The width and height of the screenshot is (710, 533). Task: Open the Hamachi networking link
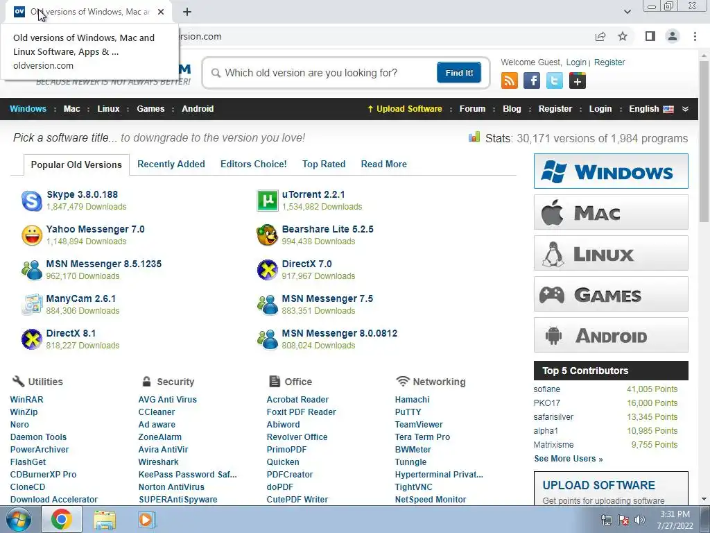click(412, 399)
